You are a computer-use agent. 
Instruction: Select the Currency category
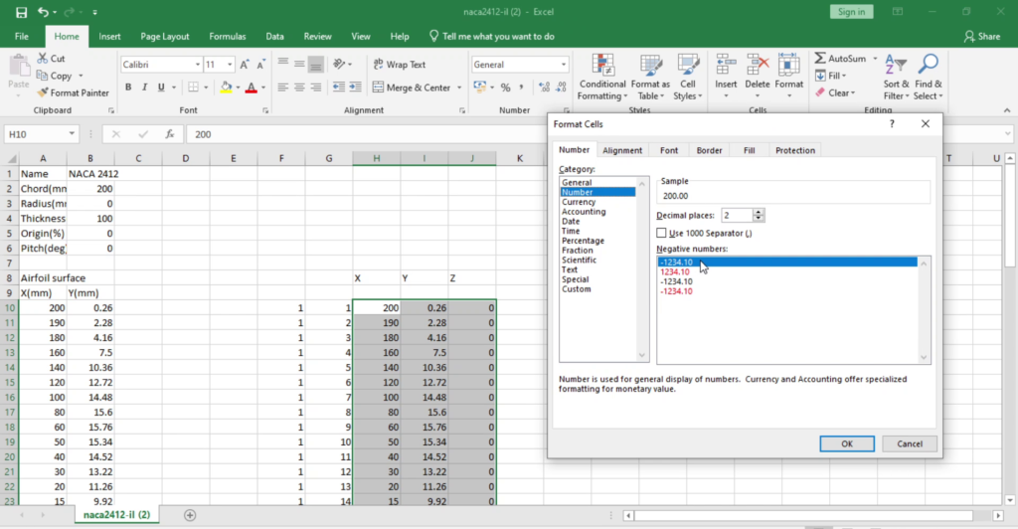pos(579,202)
